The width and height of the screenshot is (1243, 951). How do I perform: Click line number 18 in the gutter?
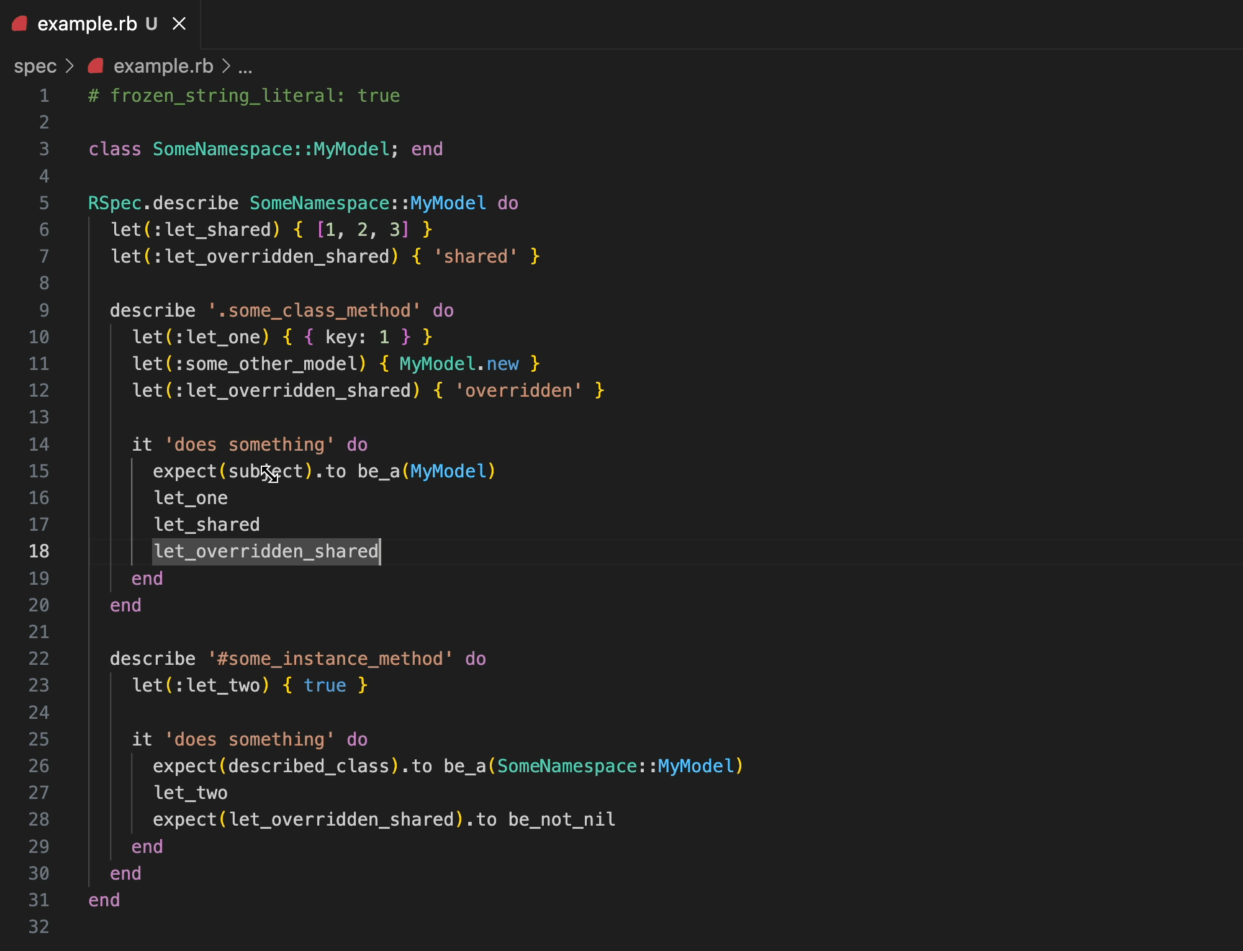tap(38, 551)
